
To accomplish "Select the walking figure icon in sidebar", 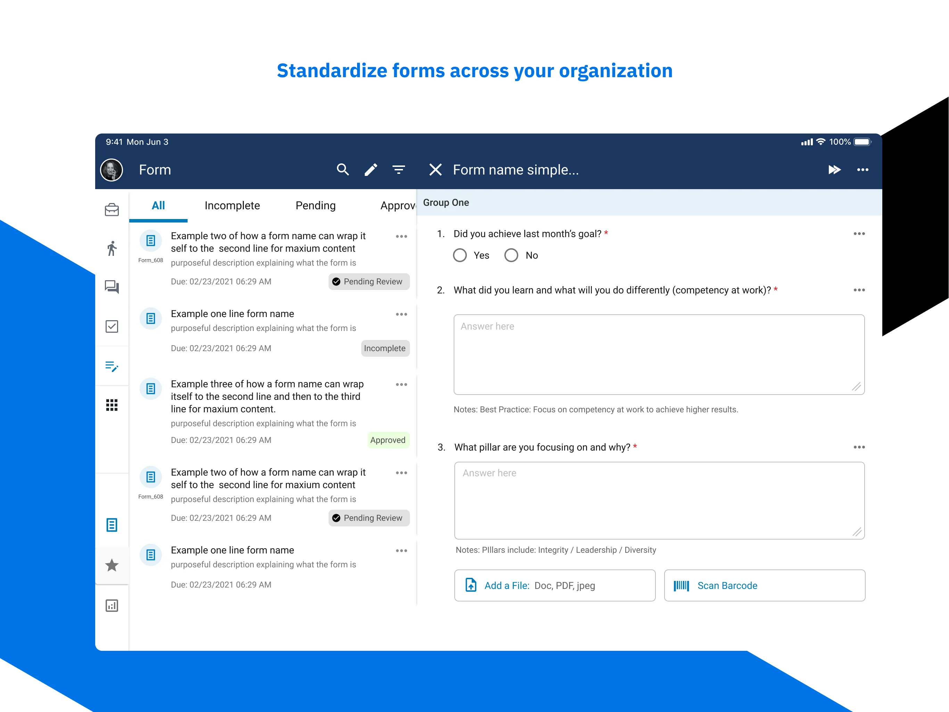I will coord(113,248).
